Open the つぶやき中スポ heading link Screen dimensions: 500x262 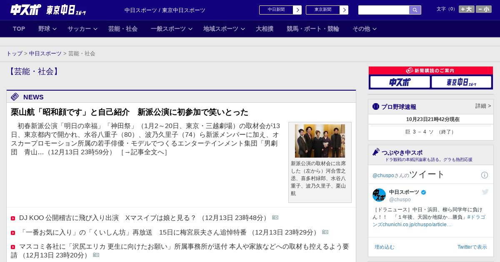402,153
